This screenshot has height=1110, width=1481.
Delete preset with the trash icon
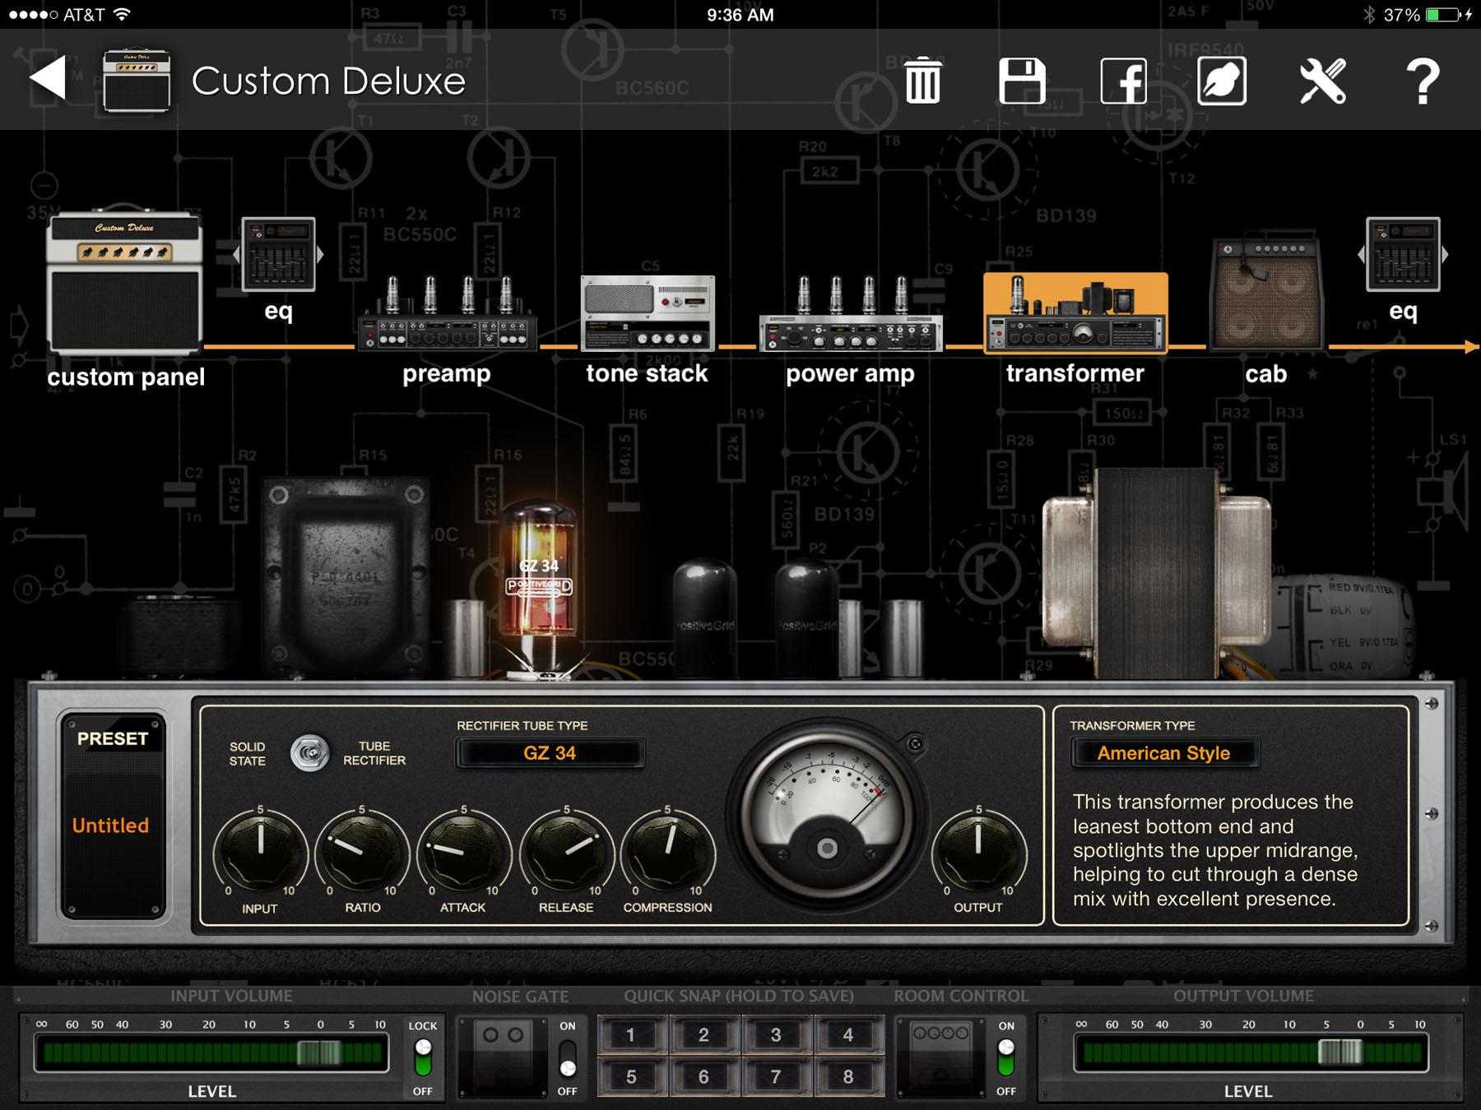[x=922, y=81]
